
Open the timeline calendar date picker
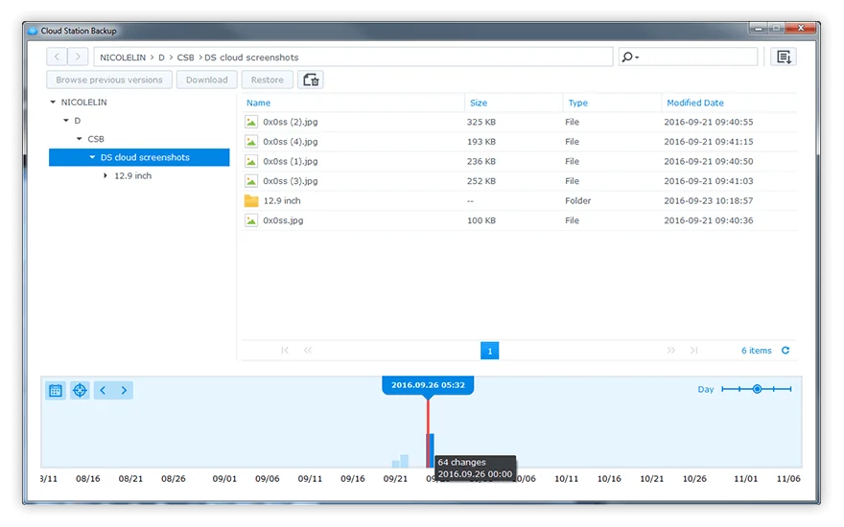pos(56,390)
